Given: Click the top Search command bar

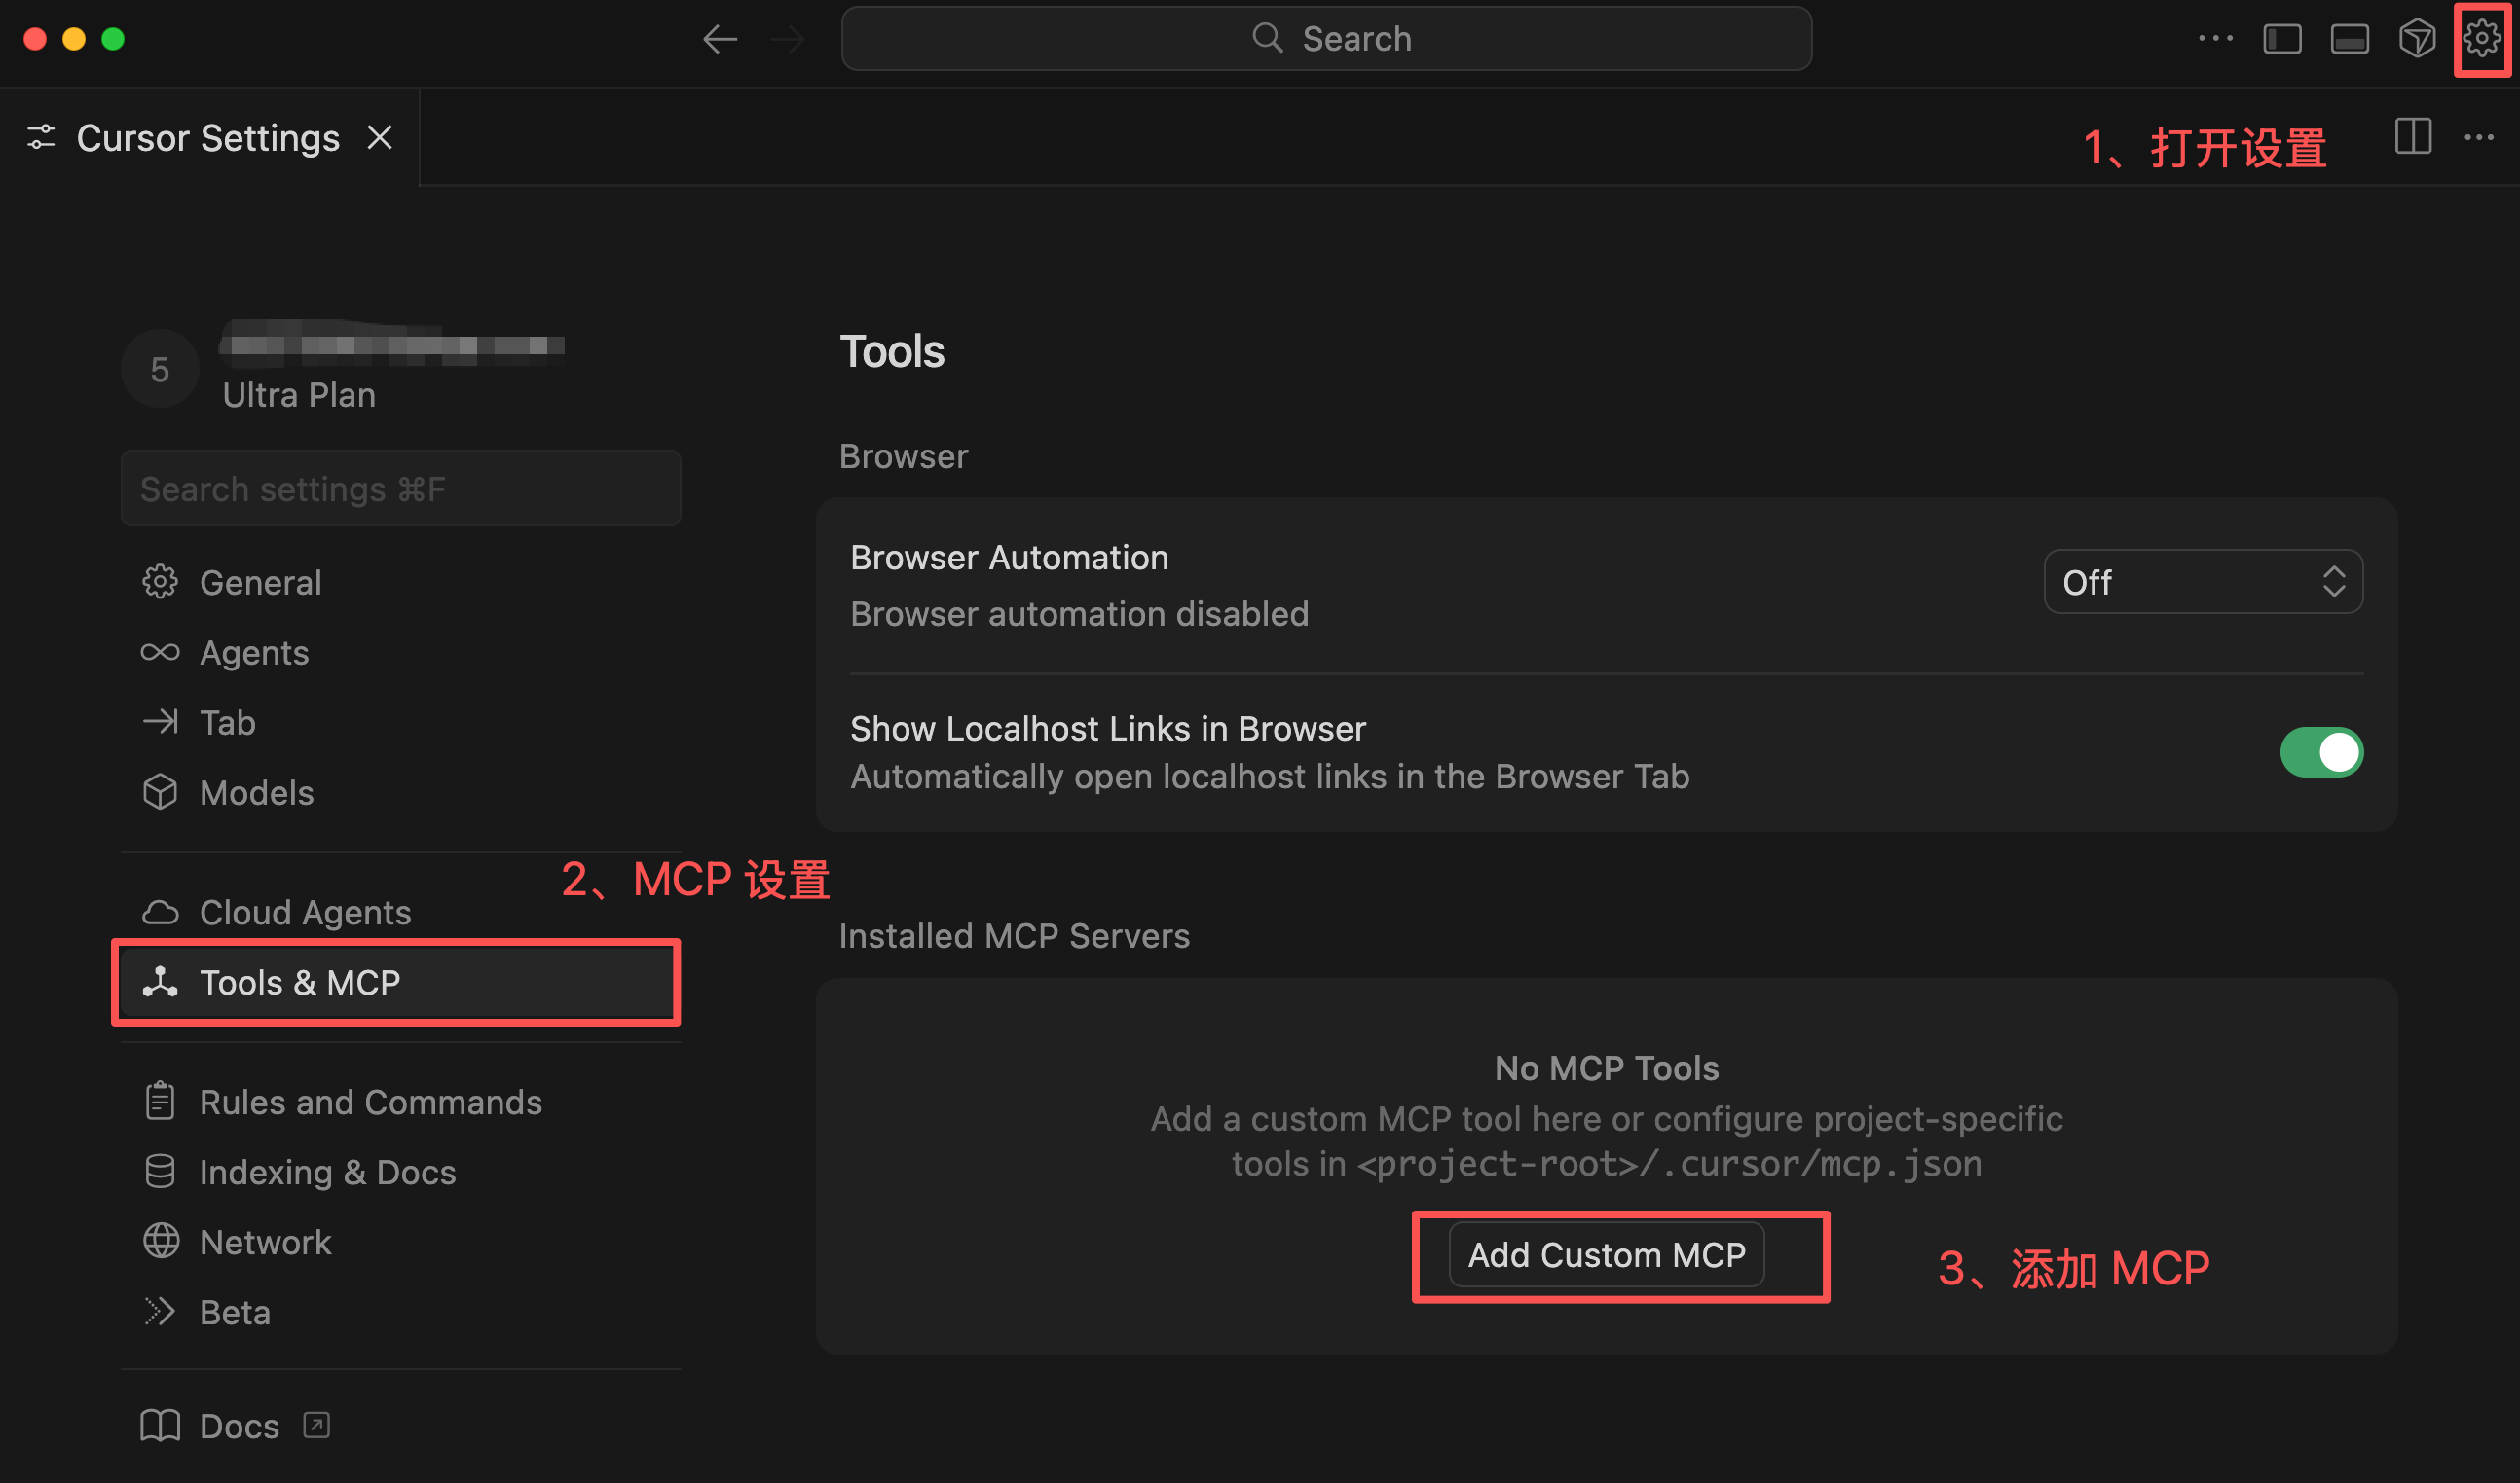Looking at the screenshot, I should (x=1326, y=39).
